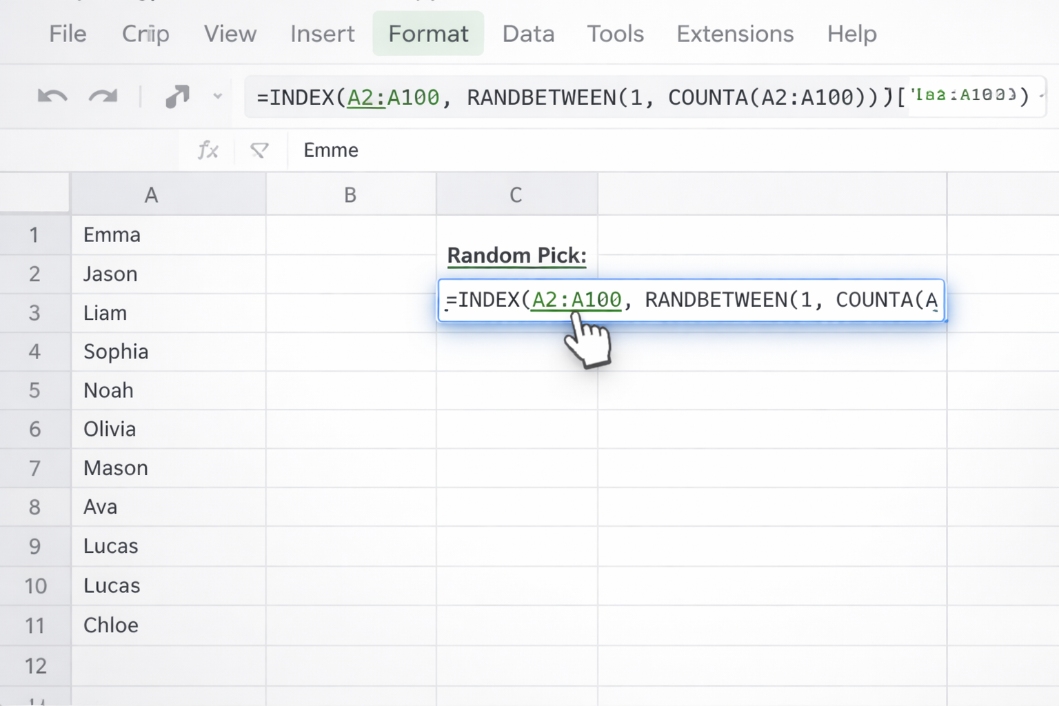Image resolution: width=1059 pixels, height=706 pixels.
Task: Click the filter funnel icon near fx
Action: tap(259, 150)
